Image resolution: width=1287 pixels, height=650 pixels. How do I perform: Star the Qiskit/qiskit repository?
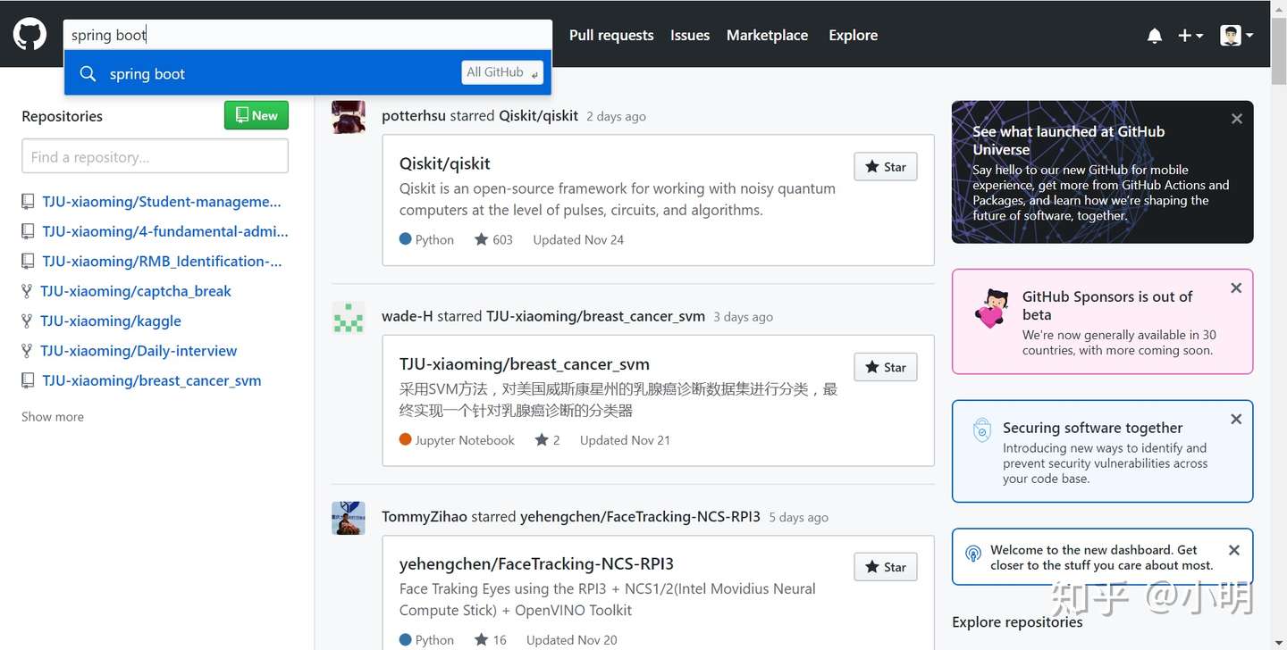click(886, 167)
